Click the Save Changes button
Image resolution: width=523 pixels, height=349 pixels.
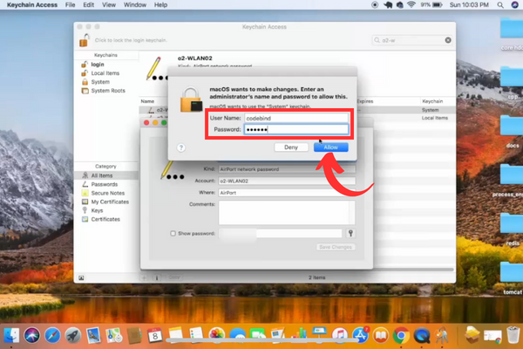pos(336,247)
